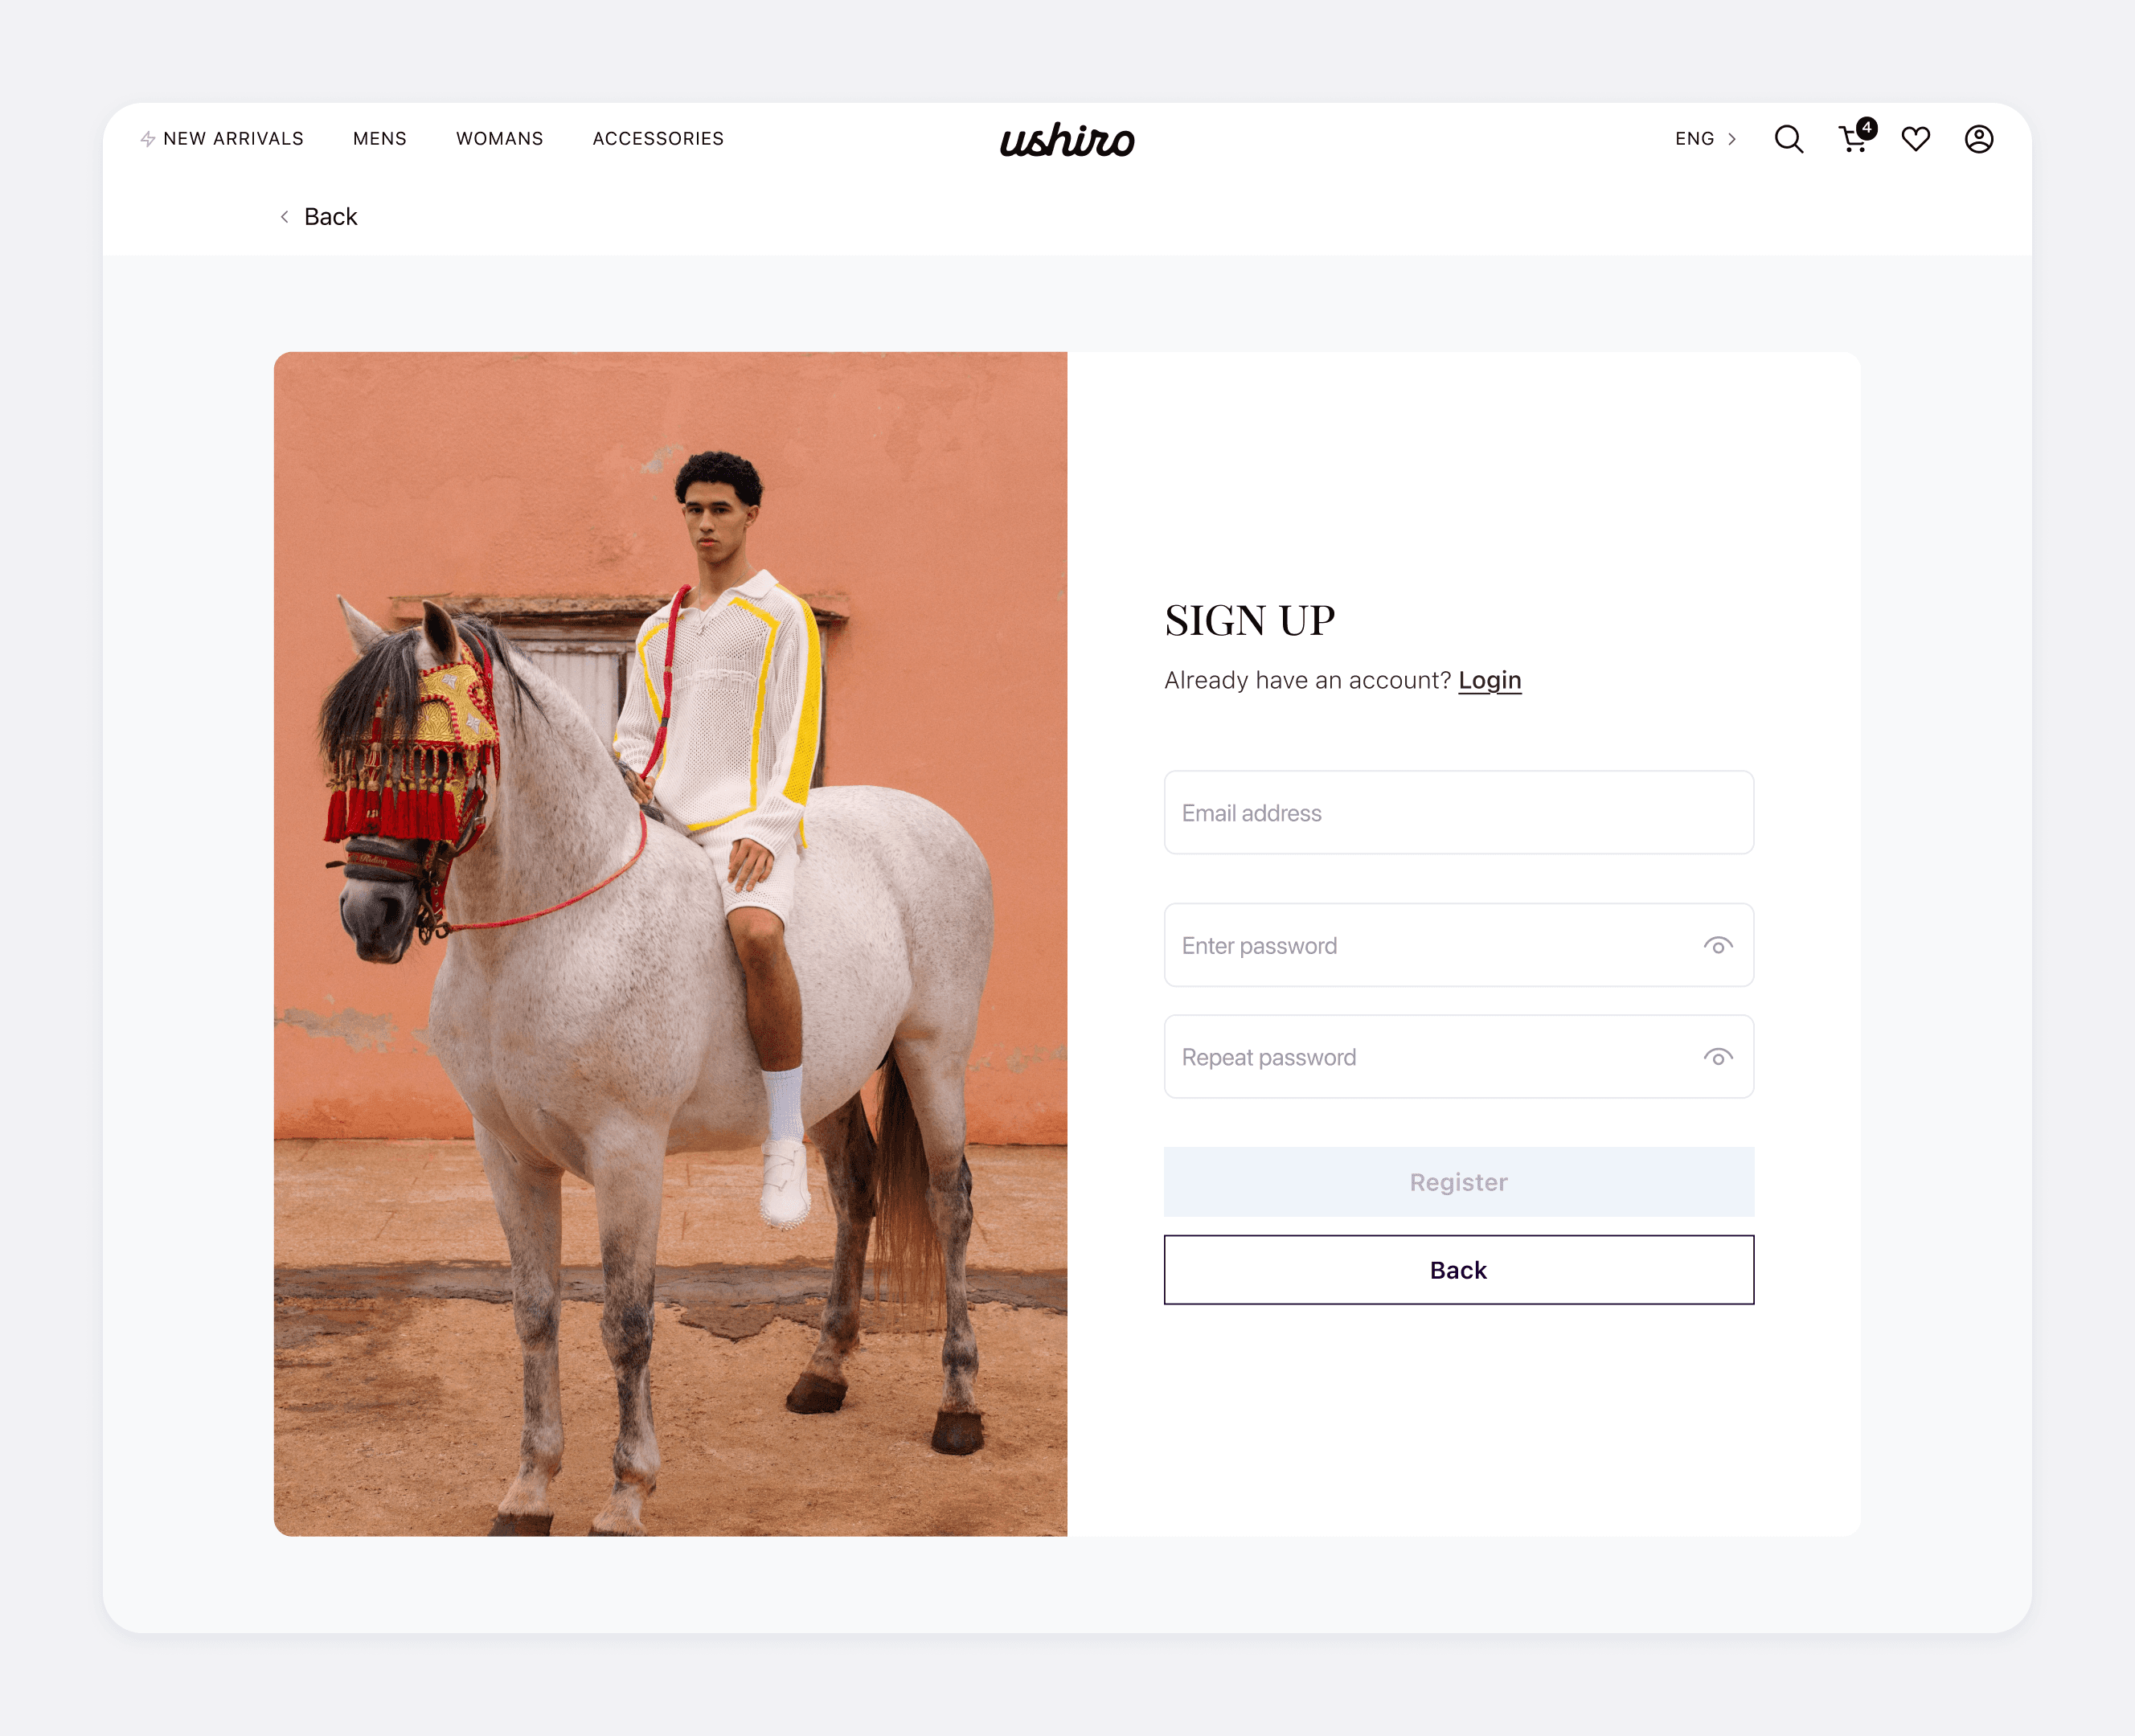Click the chevron next to ENG

[x=1731, y=139]
